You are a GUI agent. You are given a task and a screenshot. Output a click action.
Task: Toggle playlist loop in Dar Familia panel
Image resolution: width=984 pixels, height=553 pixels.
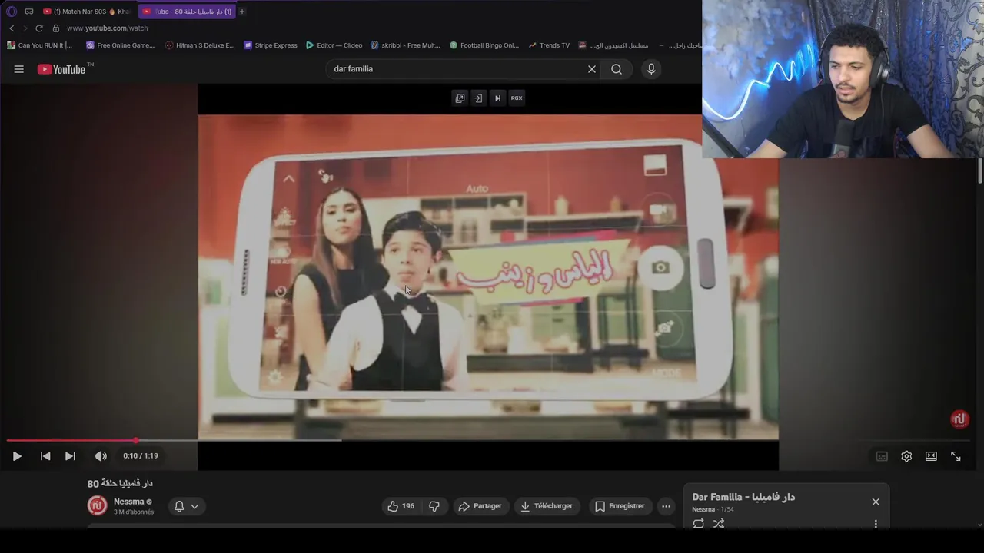tap(698, 524)
